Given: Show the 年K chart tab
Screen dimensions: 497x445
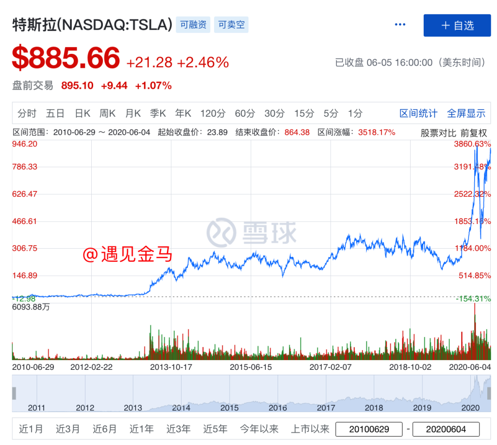Looking at the screenshot, I should coord(183,113).
